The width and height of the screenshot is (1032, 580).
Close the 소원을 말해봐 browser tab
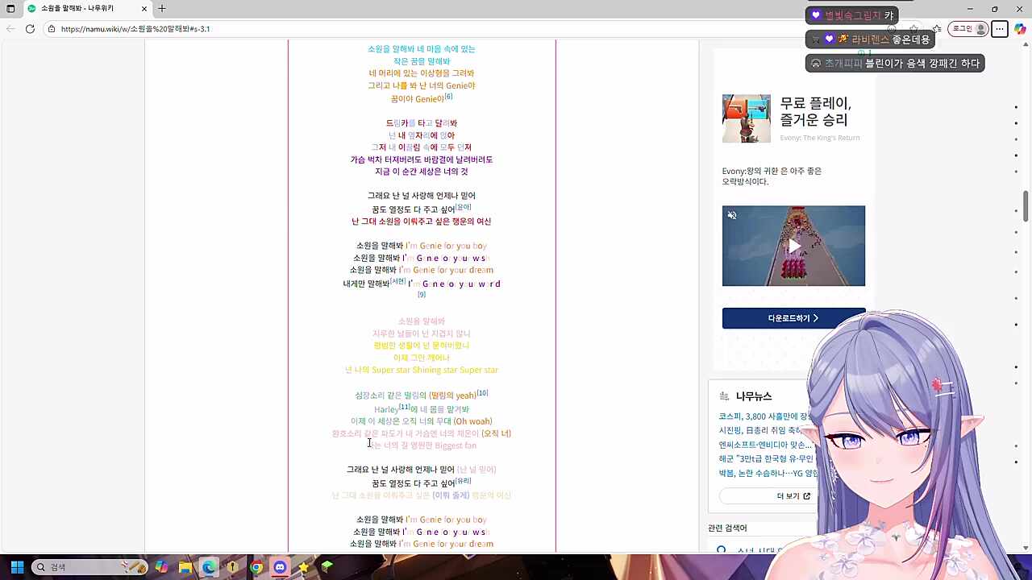point(145,9)
